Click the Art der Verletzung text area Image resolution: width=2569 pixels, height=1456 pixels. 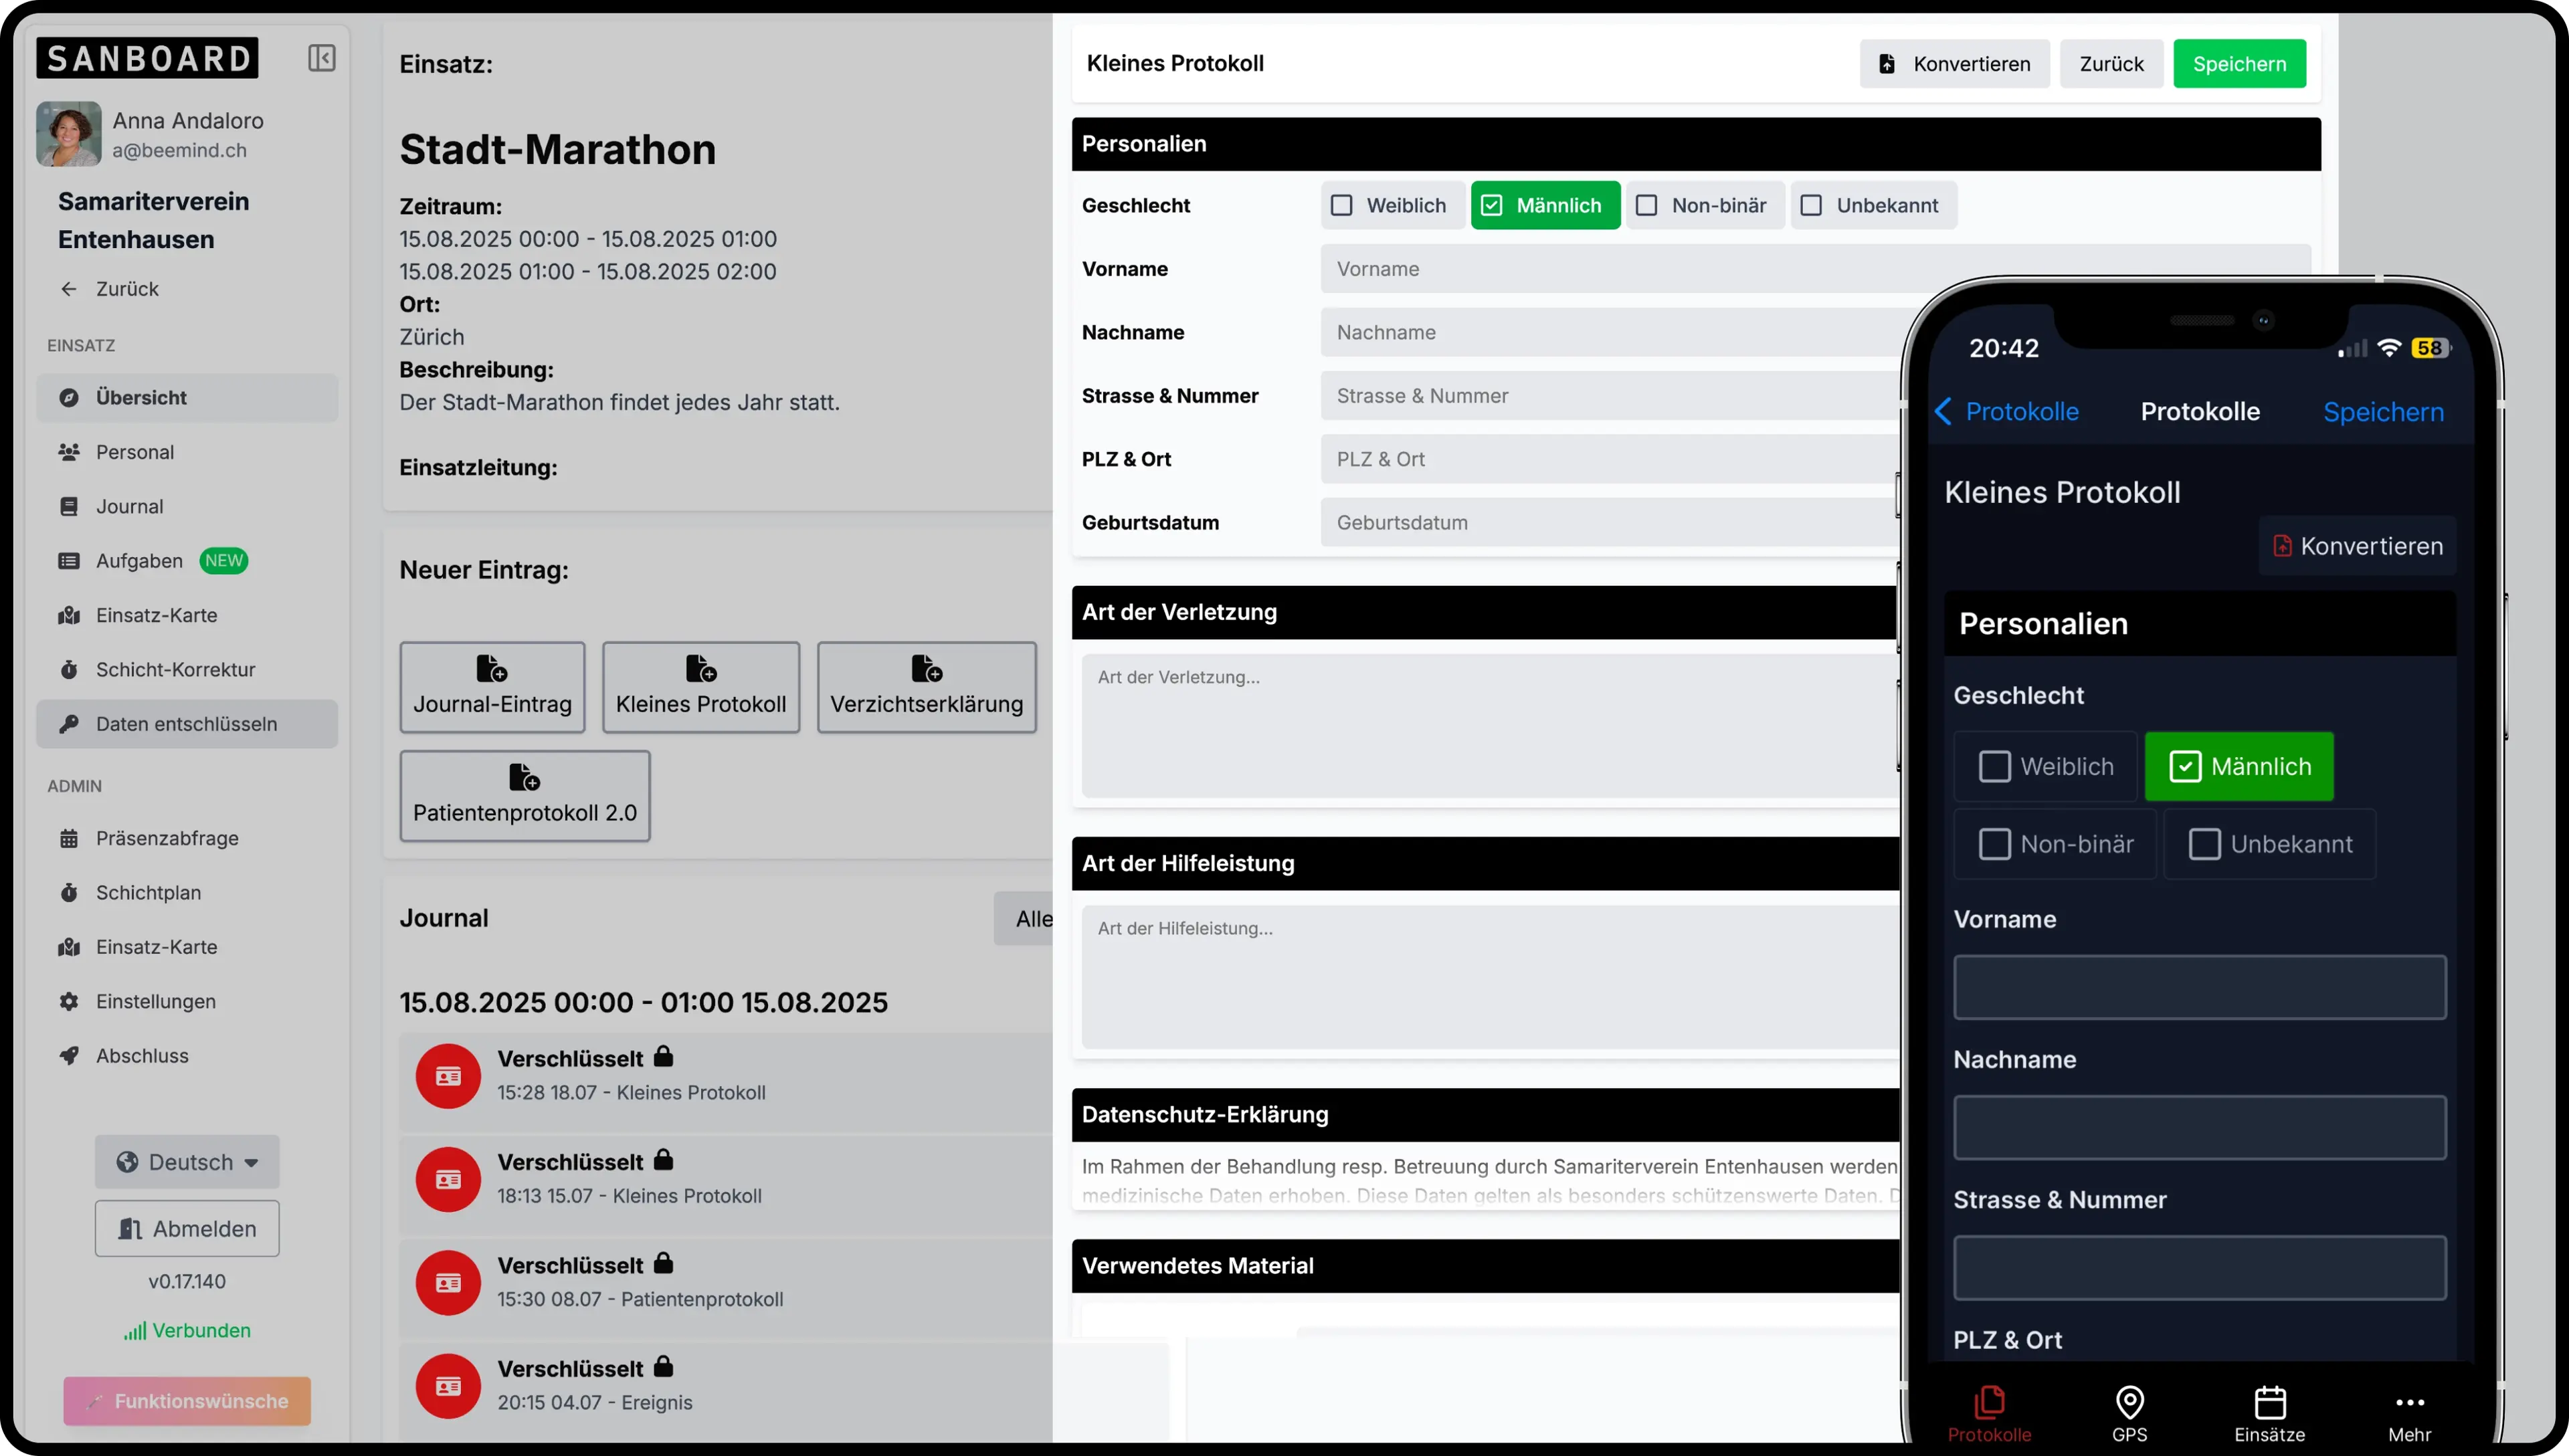click(x=1490, y=725)
